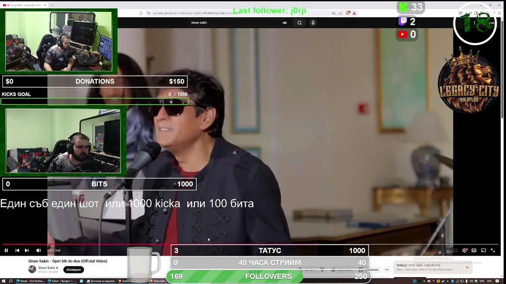Exit full screen mode
This screenshot has height=284, width=506.
493,250
